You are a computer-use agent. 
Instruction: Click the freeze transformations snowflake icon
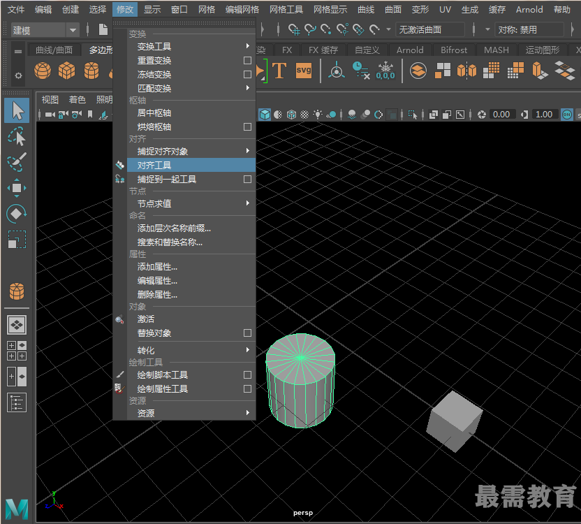385,71
